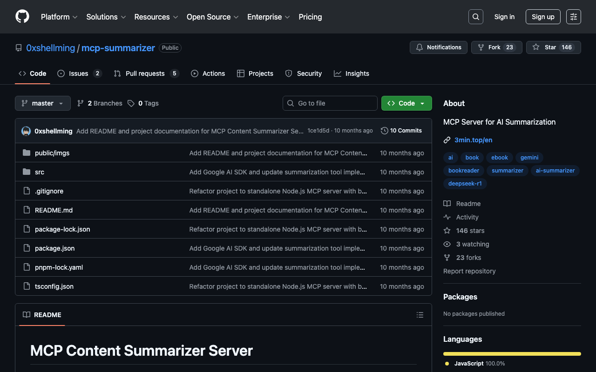Click the Sign up button
This screenshot has width=596, height=372.
click(x=543, y=17)
